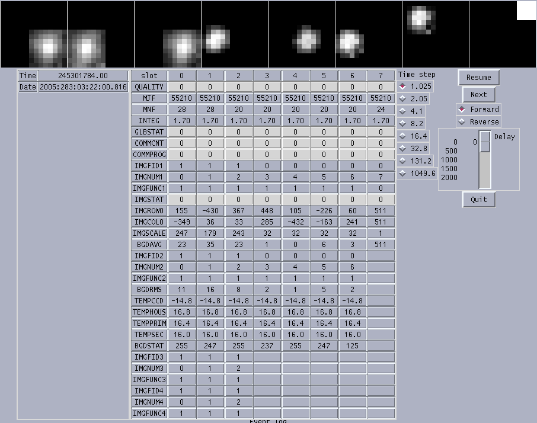Click IMGROW0 value 367 for slot 2
Viewport: 537px width, 423px height.
(x=239, y=211)
